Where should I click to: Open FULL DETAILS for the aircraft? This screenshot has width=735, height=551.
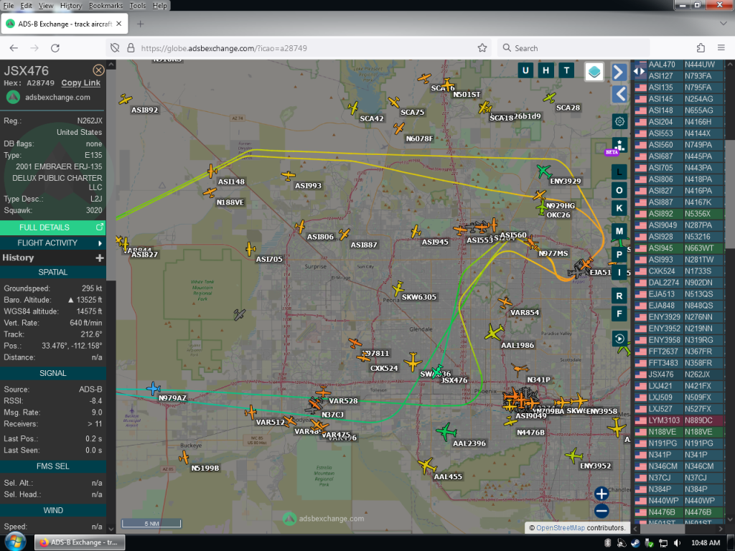pos(52,227)
